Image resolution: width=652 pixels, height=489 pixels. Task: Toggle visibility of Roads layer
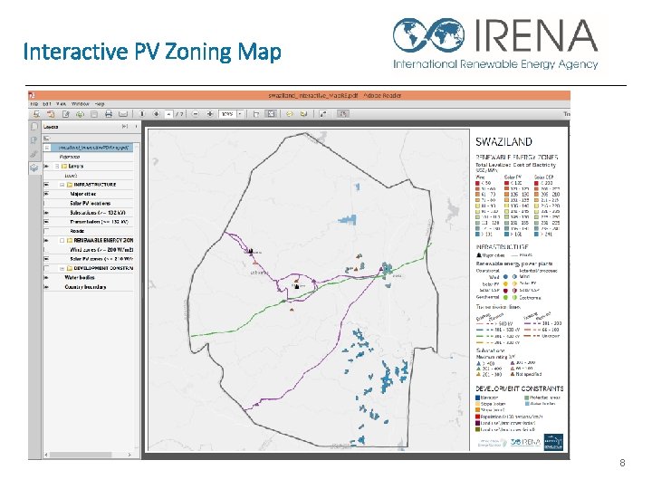click(x=46, y=231)
